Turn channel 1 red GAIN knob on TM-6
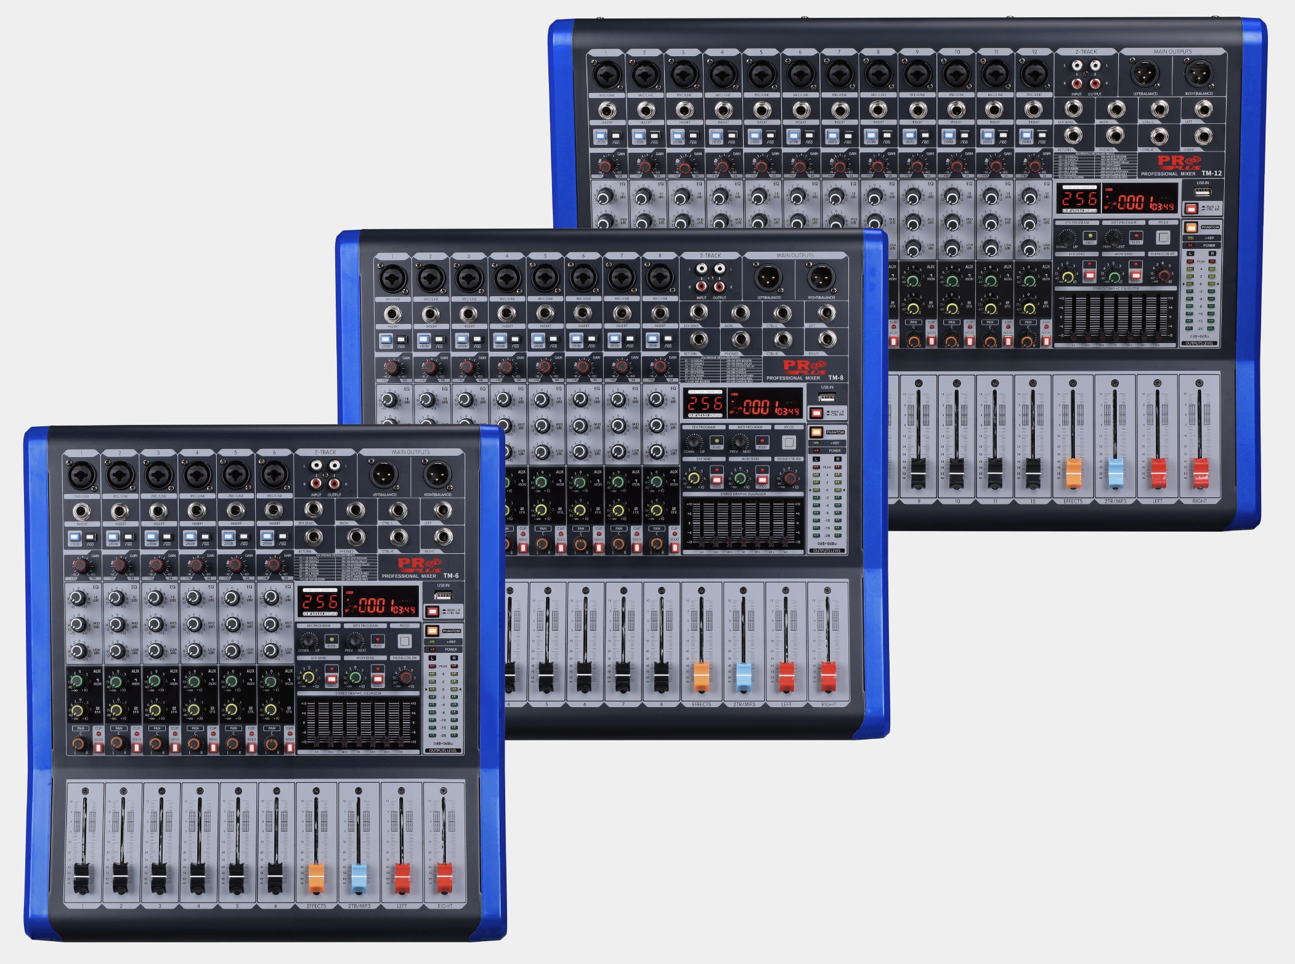The image size is (1295, 964). [81, 565]
